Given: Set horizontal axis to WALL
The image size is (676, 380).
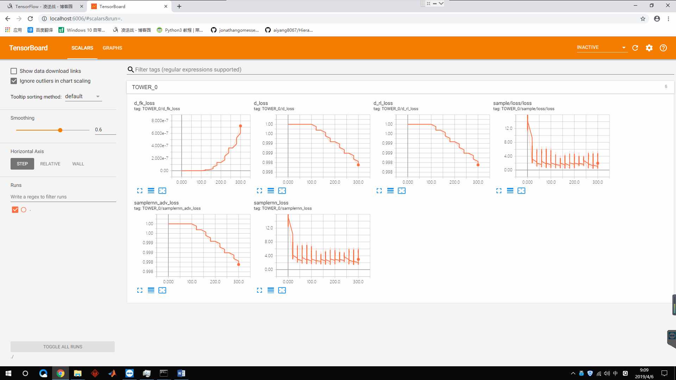Looking at the screenshot, I should [78, 164].
